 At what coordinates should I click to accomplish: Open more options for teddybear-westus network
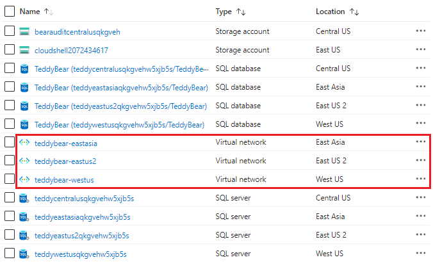point(421,179)
